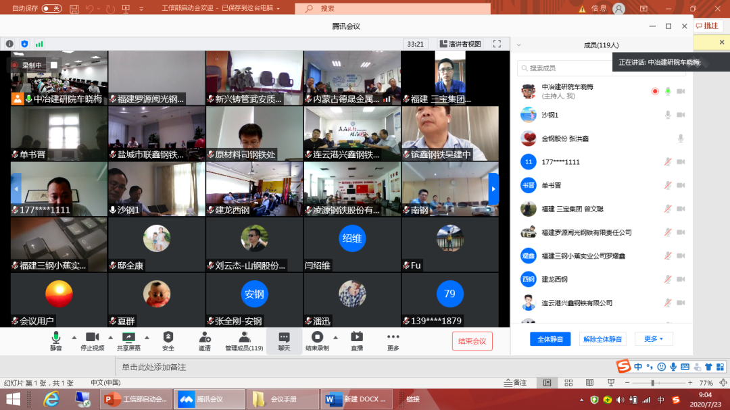This screenshot has width=730, height=410.
Task: Open 会议手册 folder taskbar item
Action: (x=283, y=399)
